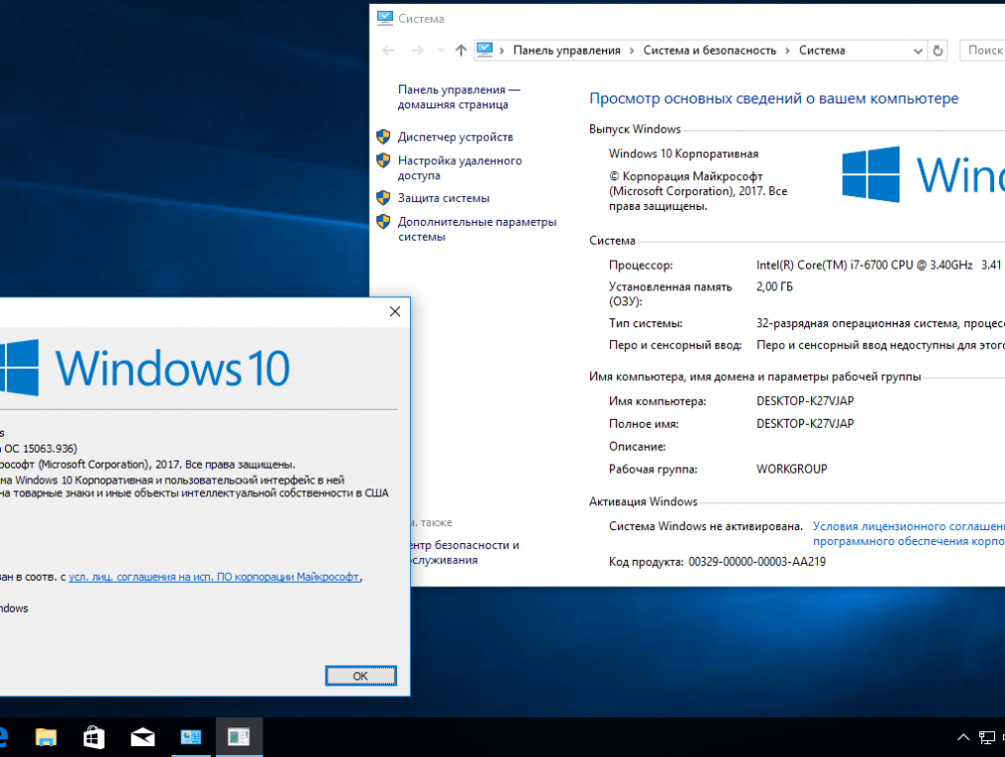Click the heading Просмотр основных сведений о вашем компьютере
1005x757 pixels.
click(773, 98)
